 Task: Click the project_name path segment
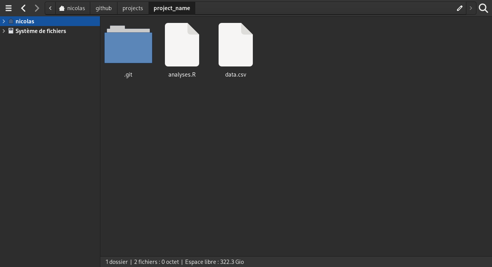pyautogui.click(x=172, y=8)
